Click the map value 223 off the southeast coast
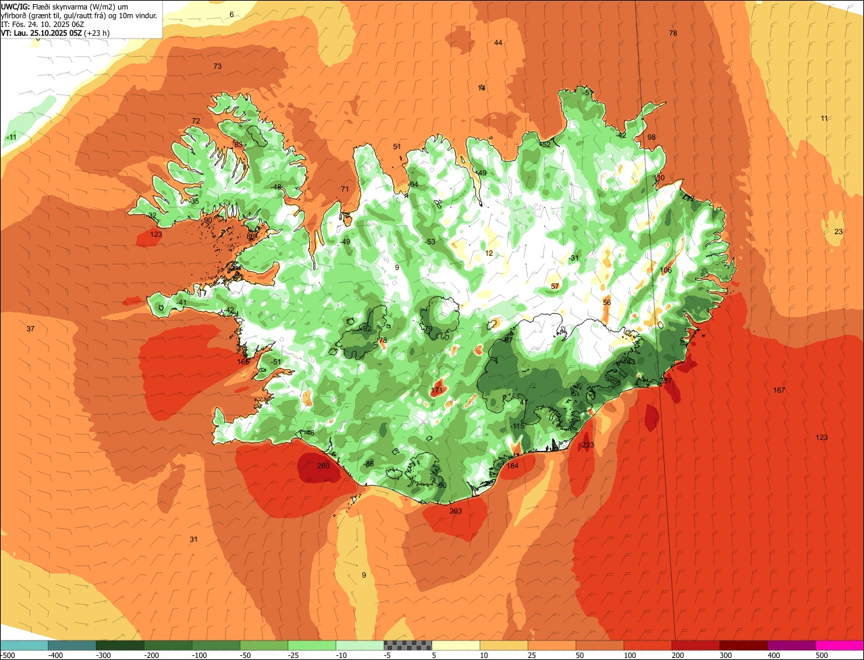Viewport: 864px width, 660px height. point(588,445)
